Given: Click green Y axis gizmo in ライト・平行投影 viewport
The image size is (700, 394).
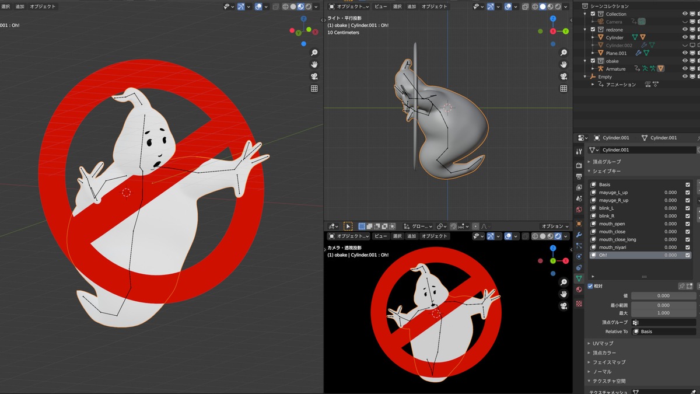Looking at the screenshot, I should click(x=565, y=31).
